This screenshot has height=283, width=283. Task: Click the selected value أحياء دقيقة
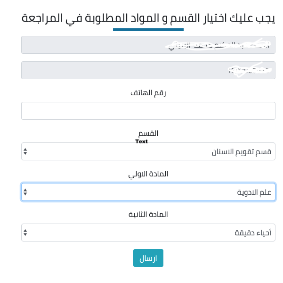click(x=253, y=233)
